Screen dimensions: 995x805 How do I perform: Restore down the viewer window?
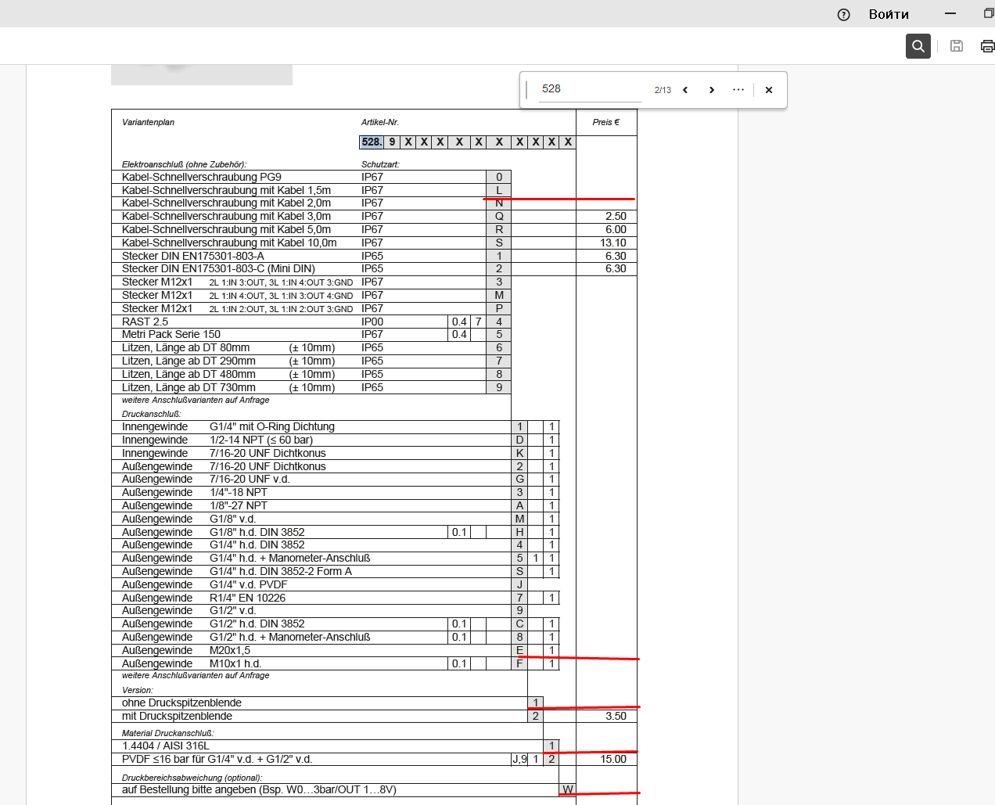[989, 14]
